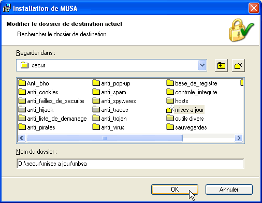The image size is (262, 203).
Task: Select the hosts folder
Action: pos(177,101)
